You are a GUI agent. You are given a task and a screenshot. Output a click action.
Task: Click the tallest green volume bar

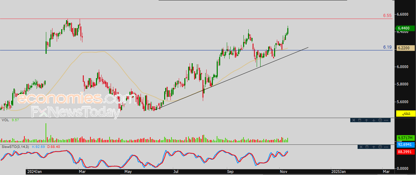[x=46, y=133]
